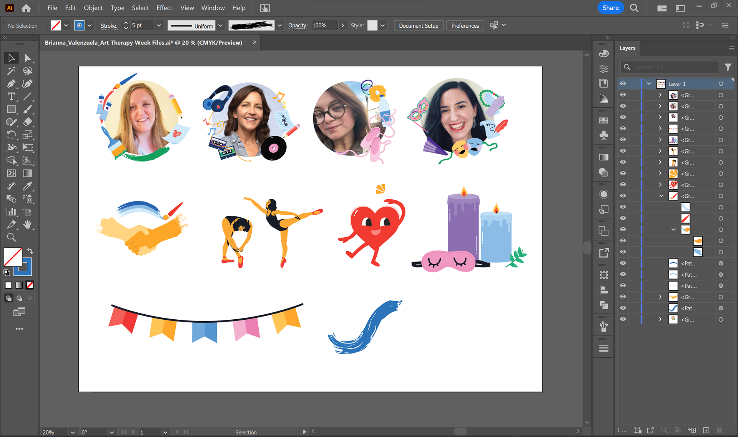Viewport: 738px width, 437px height.
Task: Toggle visibility of Layer 1
Action: (x=623, y=83)
